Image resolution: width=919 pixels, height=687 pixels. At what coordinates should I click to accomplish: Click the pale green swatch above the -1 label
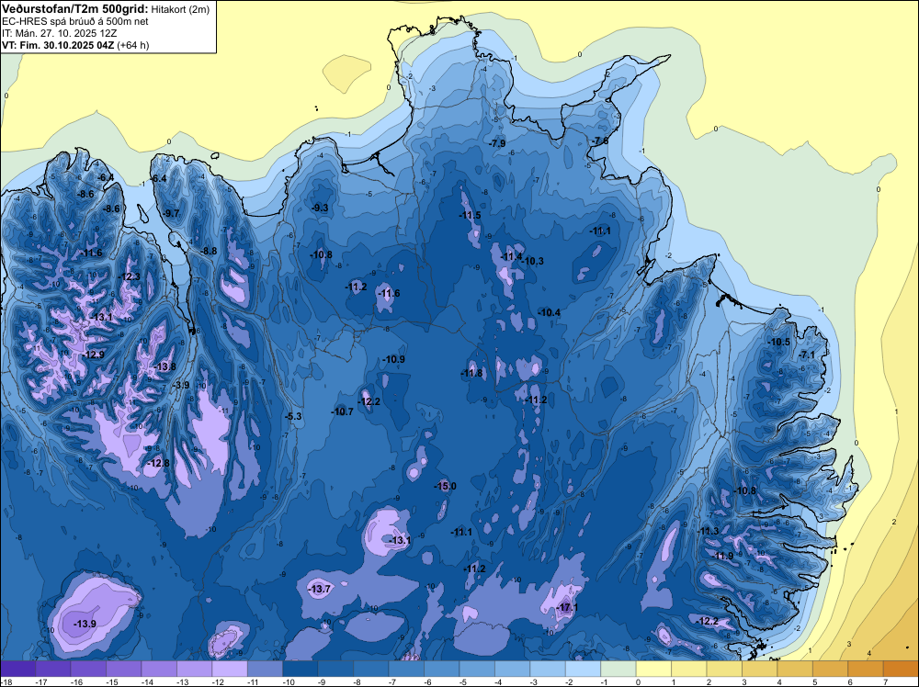pos(618,669)
